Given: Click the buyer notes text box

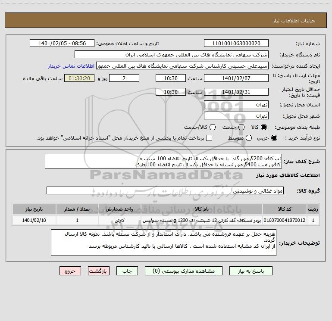Looking at the screenshot, I should coord(163,243).
